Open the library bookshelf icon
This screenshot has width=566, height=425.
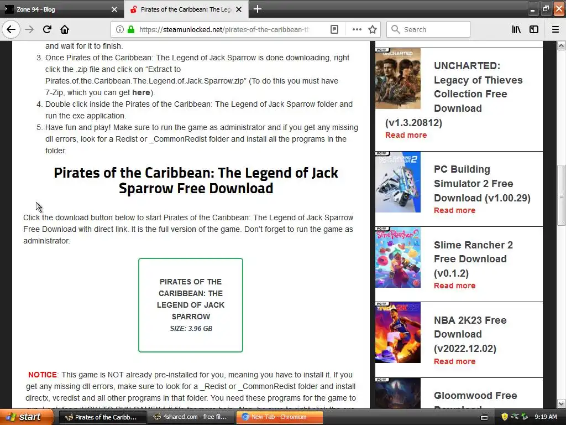(516, 29)
